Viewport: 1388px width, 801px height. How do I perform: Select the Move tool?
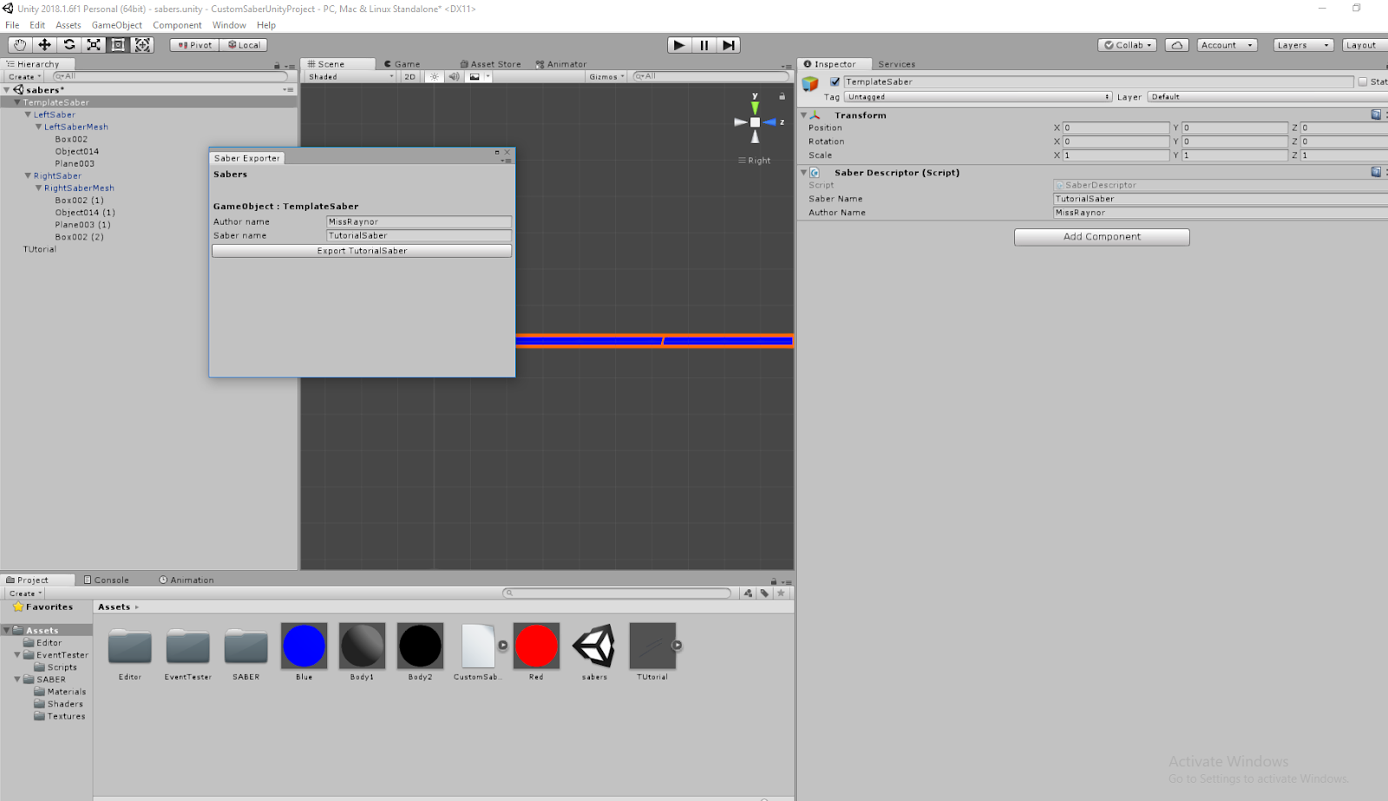tap(44, 44)
